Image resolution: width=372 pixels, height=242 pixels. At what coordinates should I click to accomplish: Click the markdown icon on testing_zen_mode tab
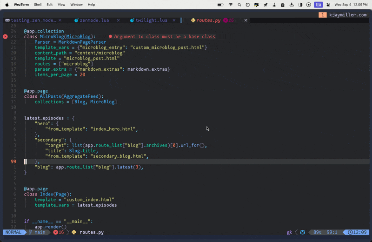pos(7,20)
